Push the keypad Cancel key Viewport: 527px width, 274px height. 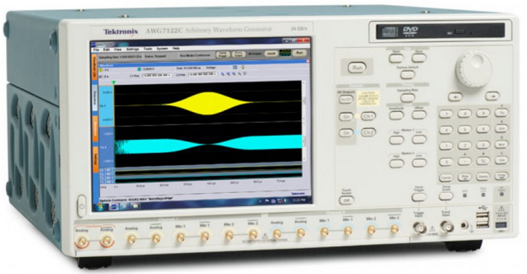447,178
